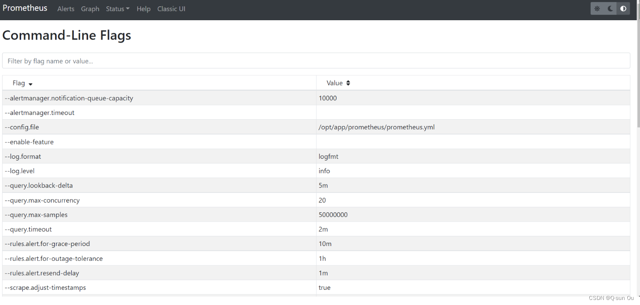Select --alertmanager.notification-queue-capacity flag cell
Screen dimensions: 640x305
160,98
